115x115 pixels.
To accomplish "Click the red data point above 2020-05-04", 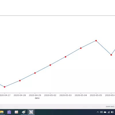I will 81,48.
